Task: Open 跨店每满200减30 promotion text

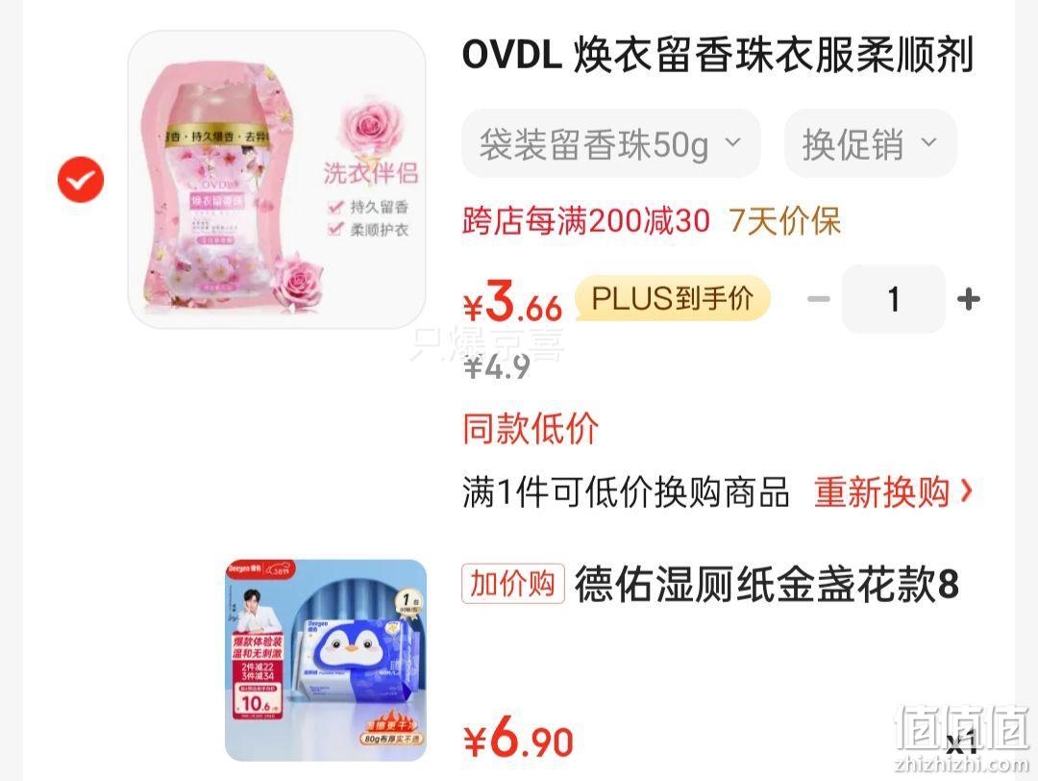Action: pos(586,221)
